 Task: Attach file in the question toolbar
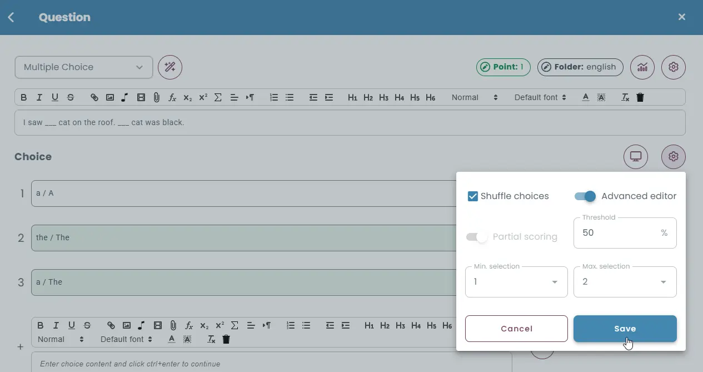point(157,97)
